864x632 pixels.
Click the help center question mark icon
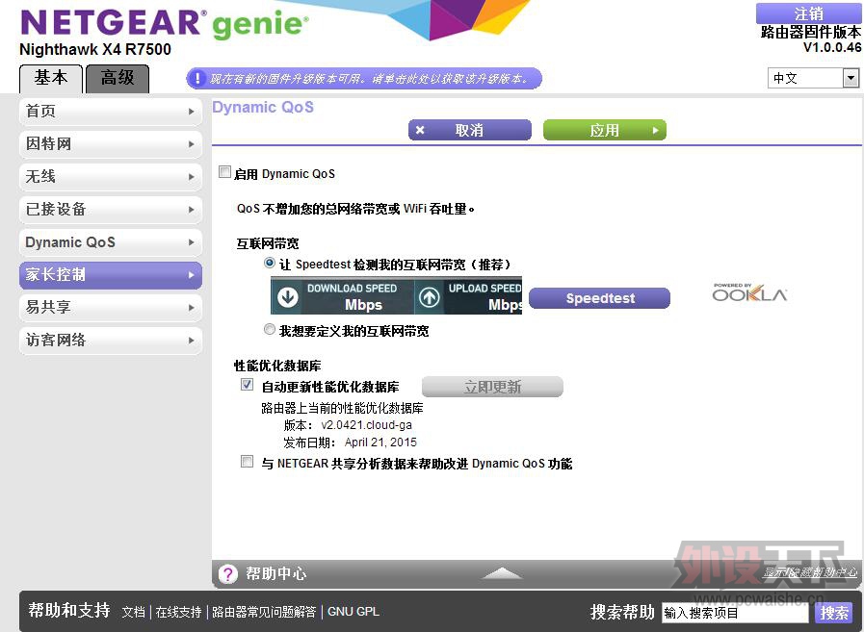[227, 574]
